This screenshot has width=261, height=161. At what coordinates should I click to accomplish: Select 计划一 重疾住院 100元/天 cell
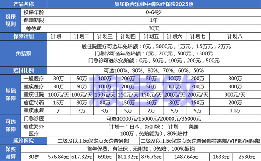click(58, 95)
